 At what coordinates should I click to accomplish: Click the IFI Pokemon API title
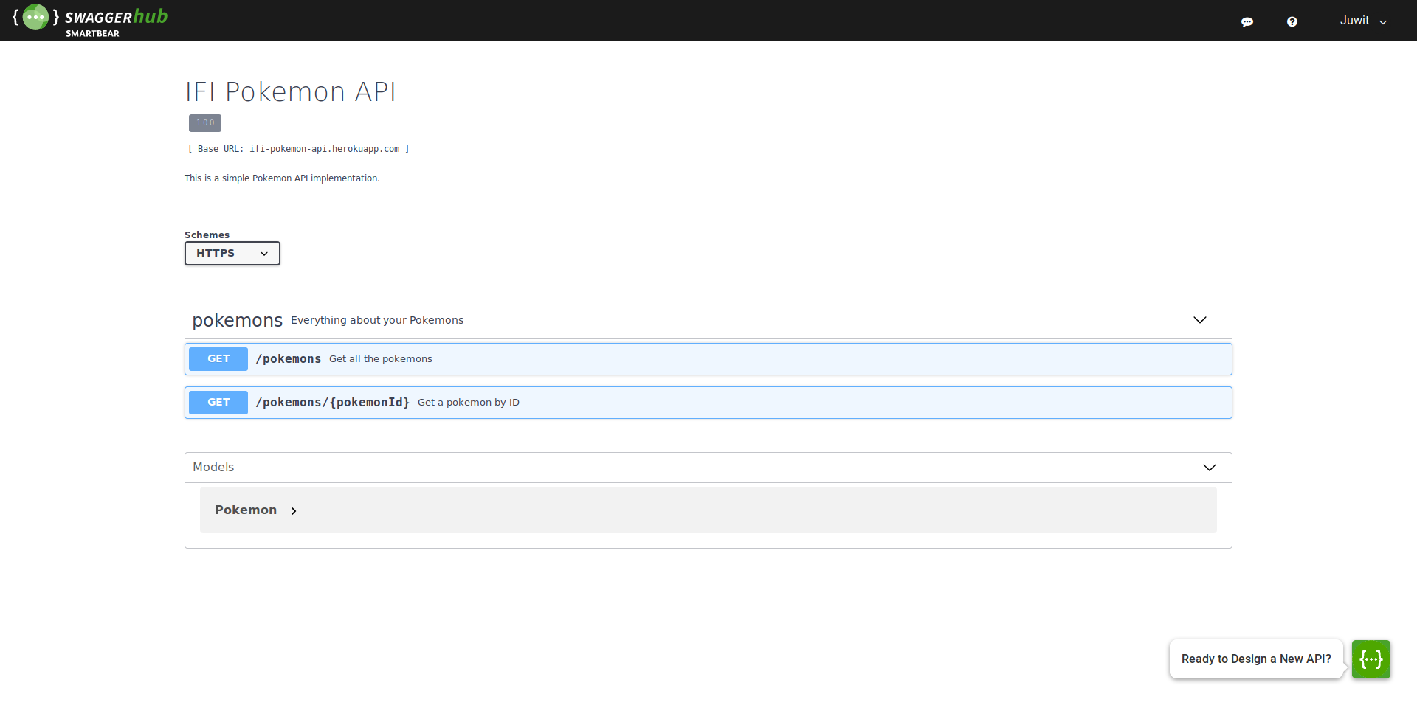(290, 92)
